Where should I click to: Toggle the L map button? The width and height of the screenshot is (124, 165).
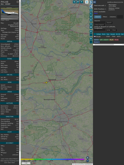click(x=91, y=14)
